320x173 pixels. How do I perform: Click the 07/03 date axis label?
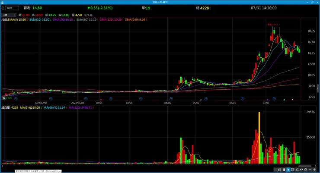click(266, 103)
